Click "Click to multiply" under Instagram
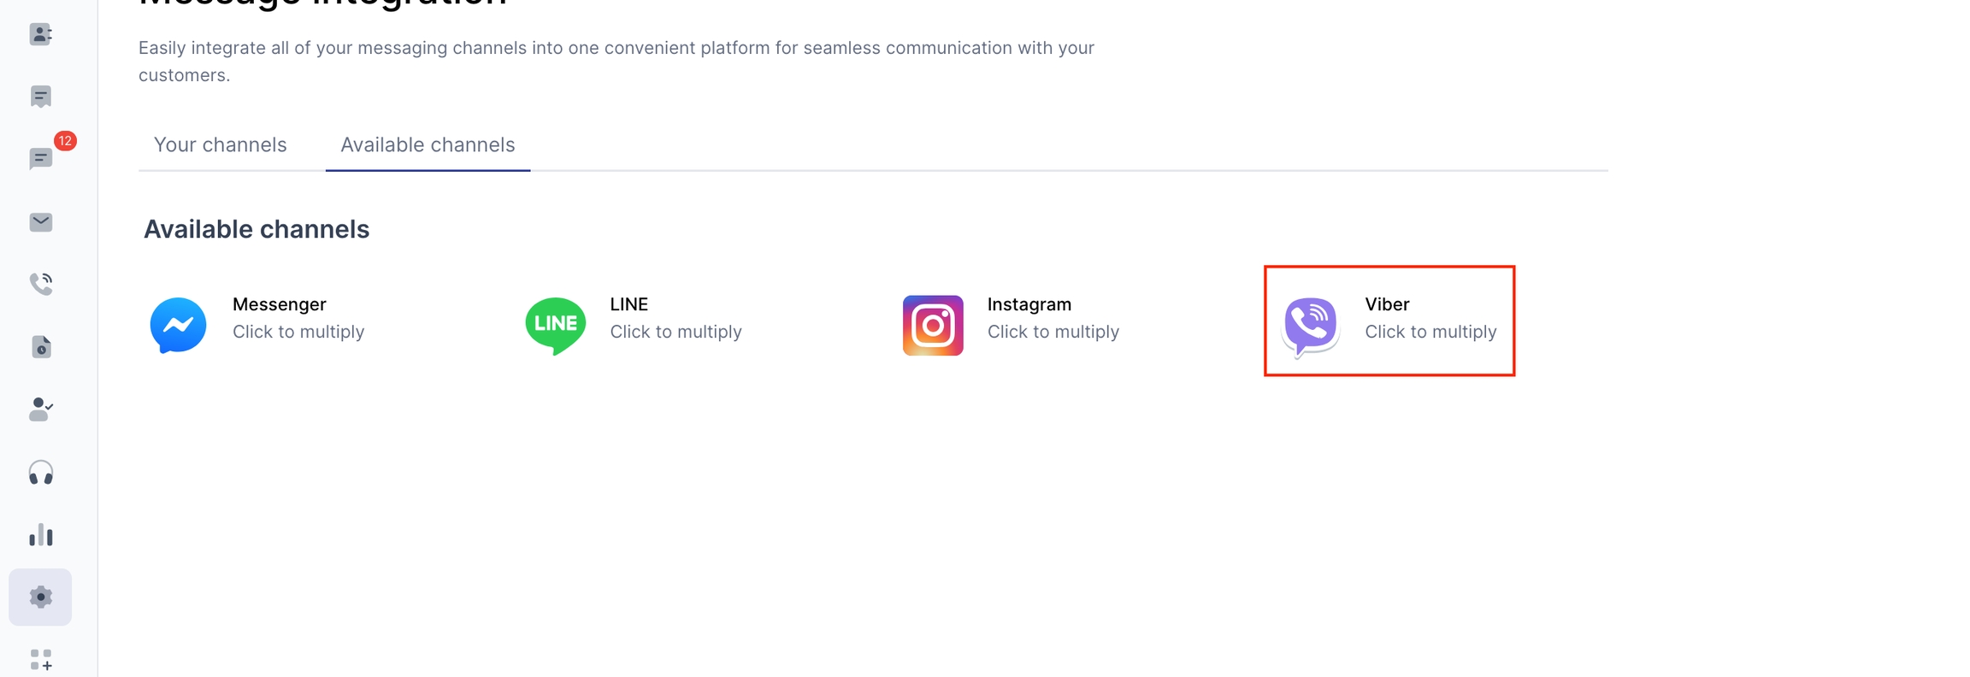Viewport: 1970px width, 677px height. [1053, 332]
